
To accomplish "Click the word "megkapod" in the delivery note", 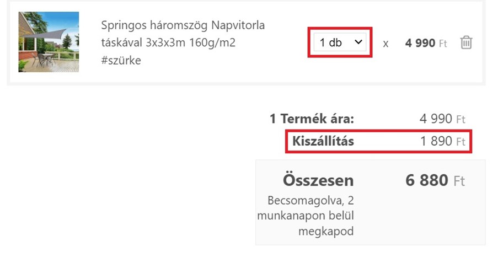I will [326, 231].
